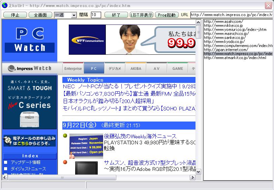Click the C series printer ad
The width and height of the screenshot is (274, 190).
(30, 102)
